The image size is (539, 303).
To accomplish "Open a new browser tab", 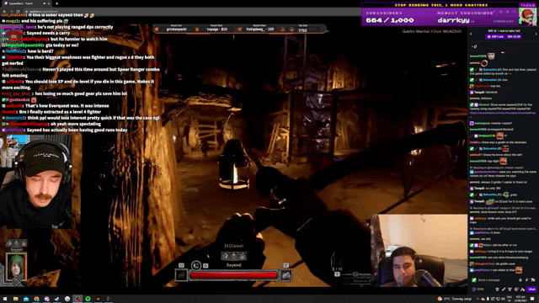I will [x=56, y=3].
